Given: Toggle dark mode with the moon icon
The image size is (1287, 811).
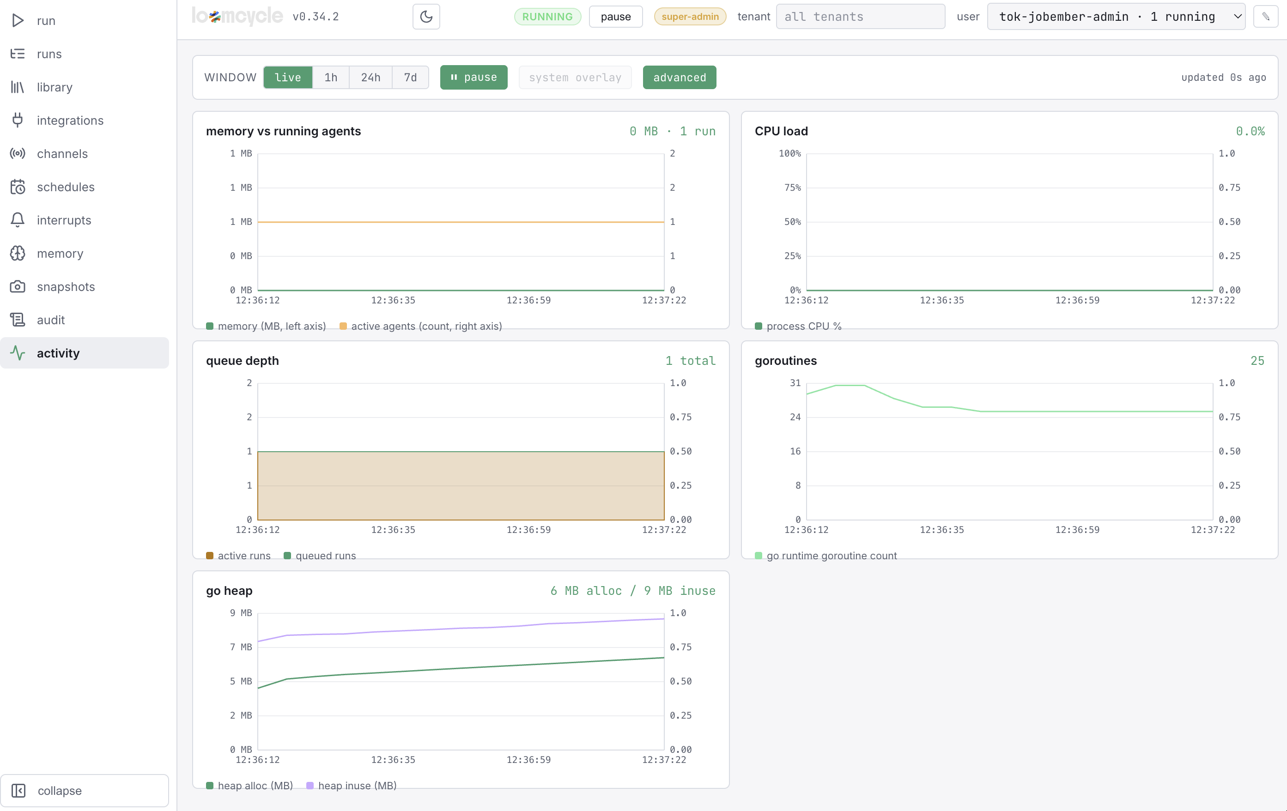Looking at the screenshot, I should [x=426, y=17].
